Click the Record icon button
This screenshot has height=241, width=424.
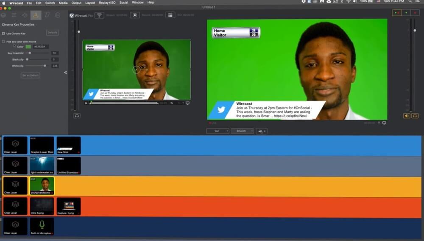135,15
